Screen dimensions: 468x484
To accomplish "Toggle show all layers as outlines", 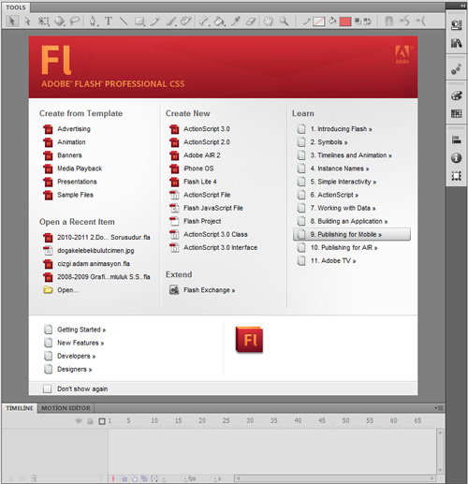I will [x=102, y=421].
